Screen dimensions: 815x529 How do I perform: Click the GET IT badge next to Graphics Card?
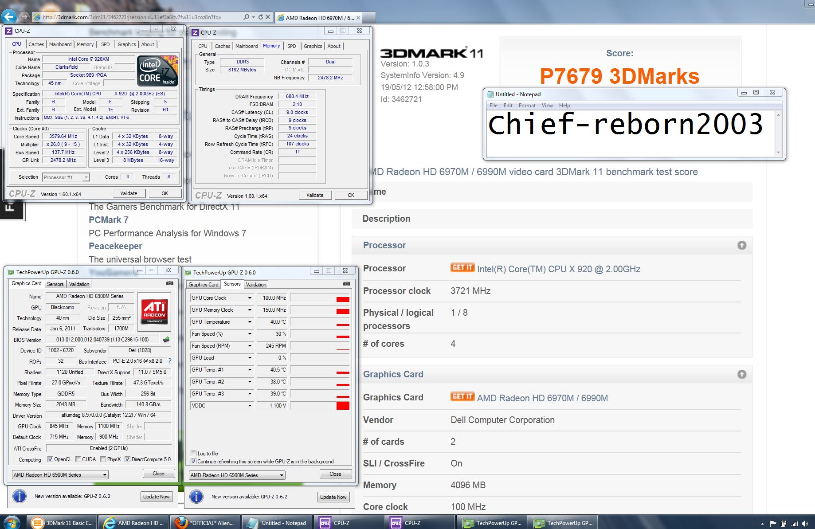click(x=462, y=396)
